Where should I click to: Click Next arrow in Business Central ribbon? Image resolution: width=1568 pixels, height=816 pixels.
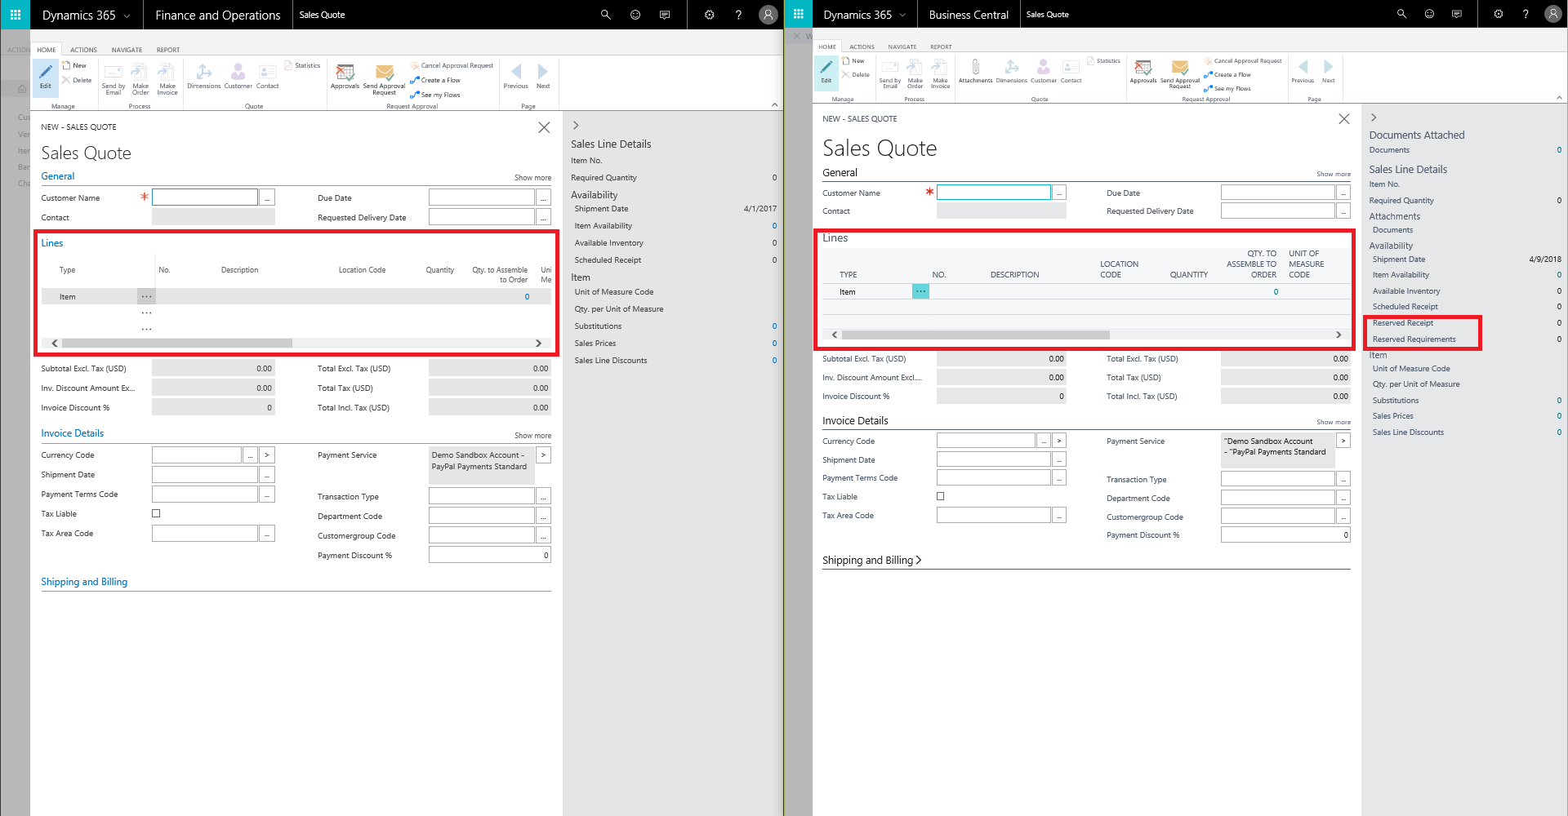(1328, 71)
